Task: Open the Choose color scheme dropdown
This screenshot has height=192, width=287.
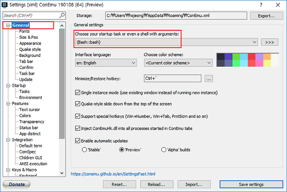Action: (178, 63)
